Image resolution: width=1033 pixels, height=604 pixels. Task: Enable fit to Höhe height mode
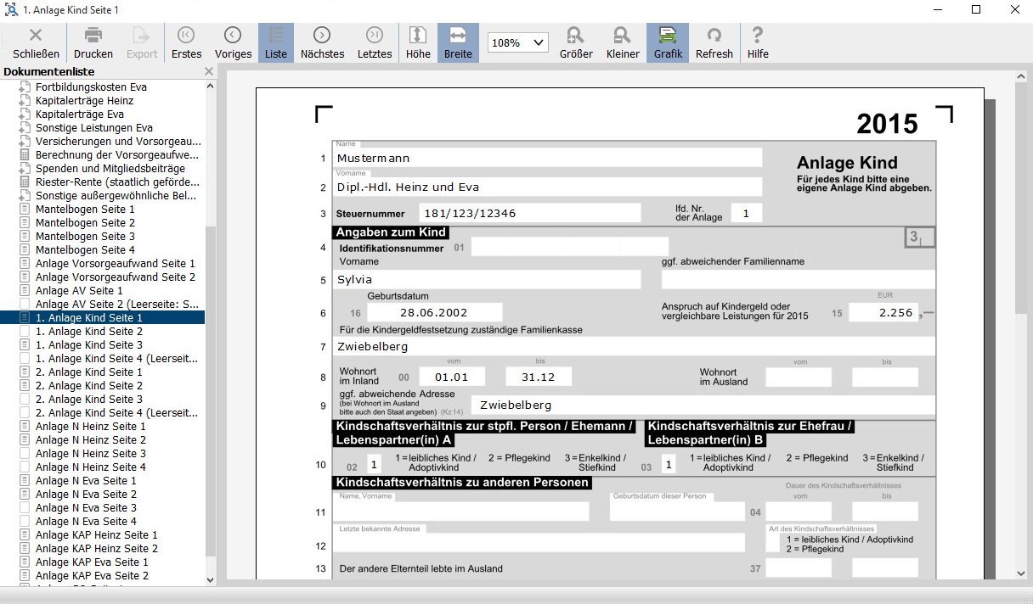(x=418, y=42)
